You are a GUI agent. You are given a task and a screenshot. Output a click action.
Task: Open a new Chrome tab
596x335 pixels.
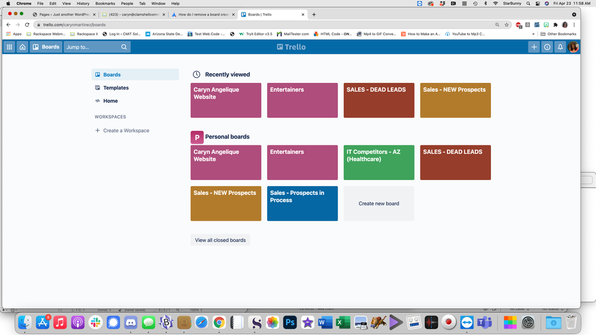(314, 14)
